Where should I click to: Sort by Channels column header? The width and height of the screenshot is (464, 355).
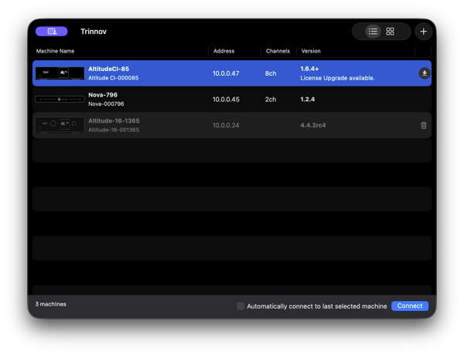pos(277,51)
